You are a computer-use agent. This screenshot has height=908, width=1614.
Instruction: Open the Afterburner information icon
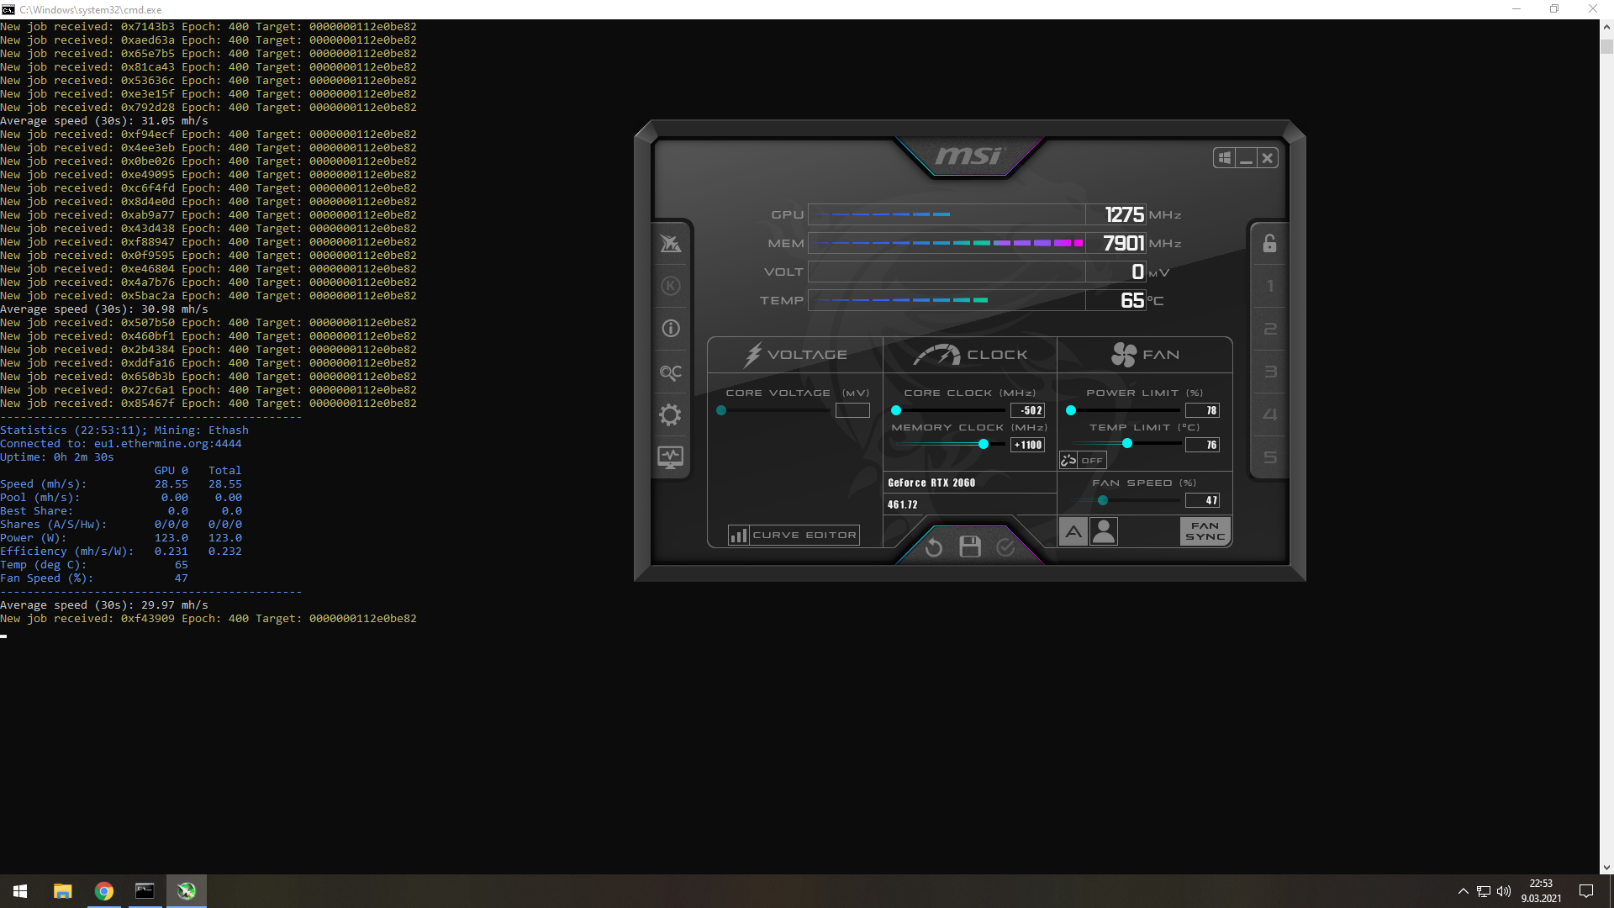[x=670, y=329]
